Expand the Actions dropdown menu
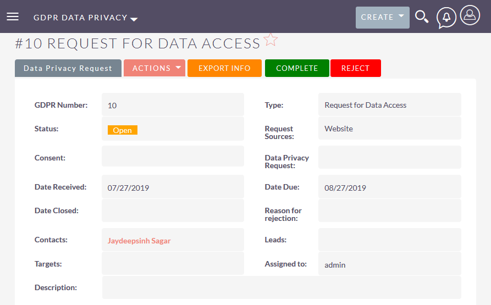Viewport: 491px width, 305px height. (155, 68)
